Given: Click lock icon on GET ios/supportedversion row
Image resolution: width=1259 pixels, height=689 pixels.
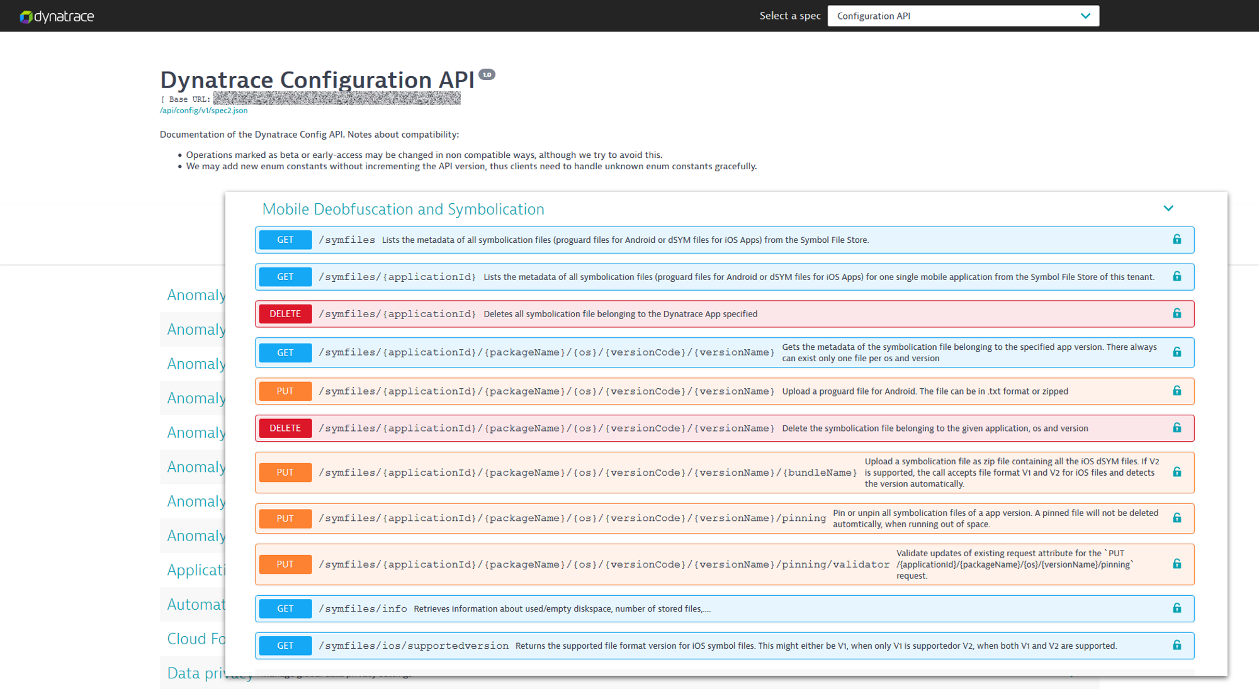Looking at the screenshot, I should point(1177,645).
